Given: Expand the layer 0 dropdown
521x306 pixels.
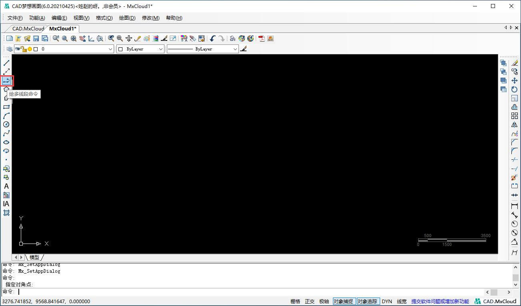Looking at the screenshot, I should [111, 49].
